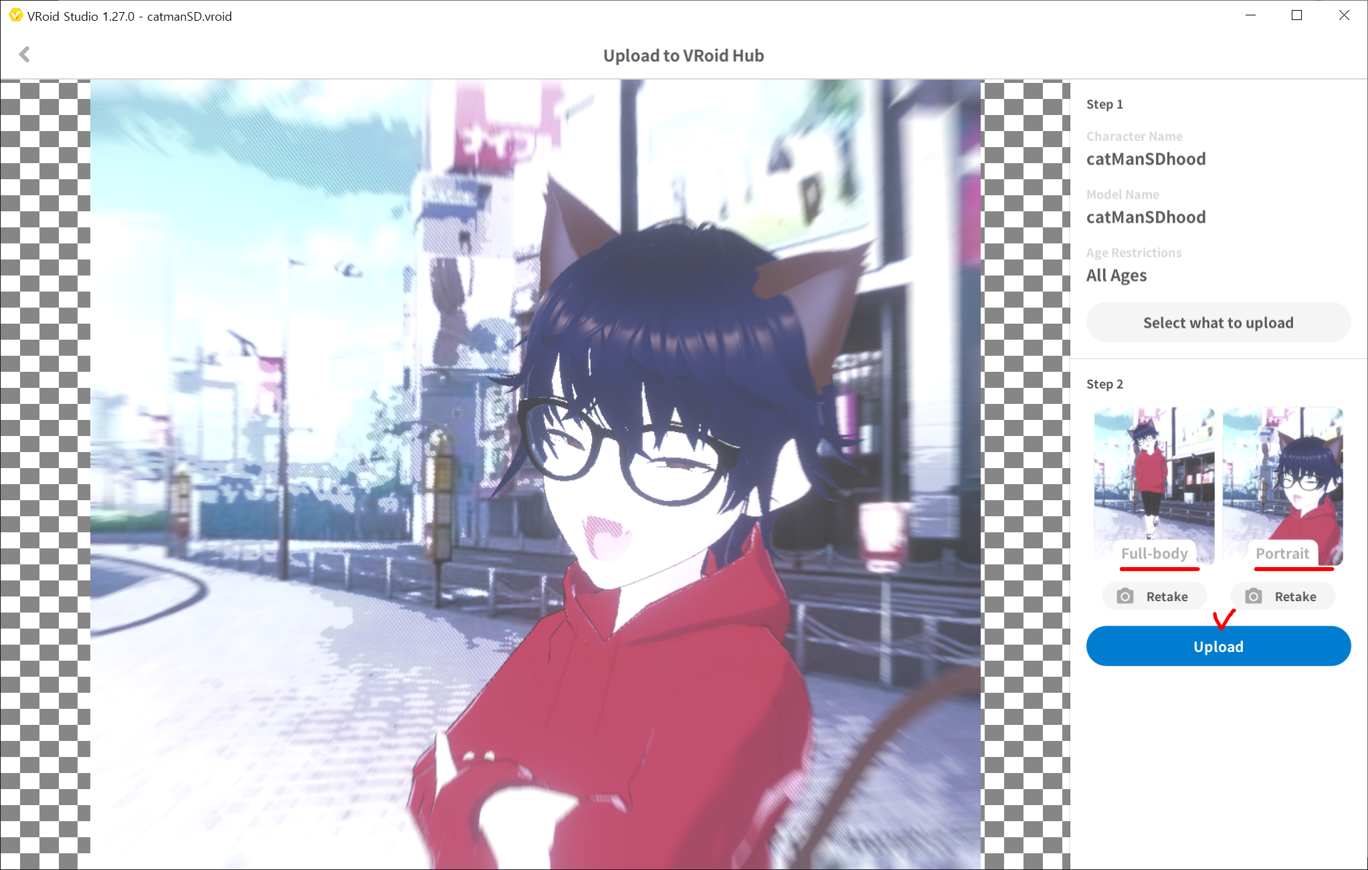This screenshot has height=870, width=1368.
Task: Click the catManSDhood character name field
Action: point(1146,159)
